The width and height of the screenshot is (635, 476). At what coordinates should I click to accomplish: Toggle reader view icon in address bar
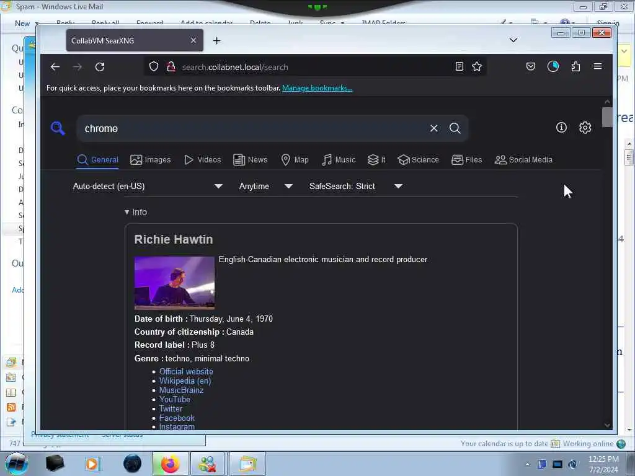click(x=460, y=66)
